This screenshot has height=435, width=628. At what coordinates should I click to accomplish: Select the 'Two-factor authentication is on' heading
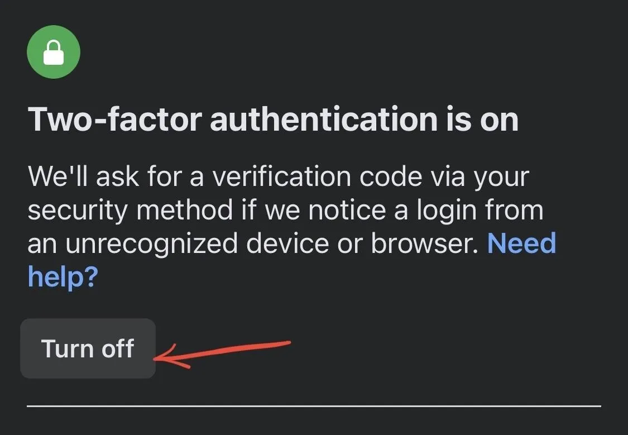coord(273,119)
